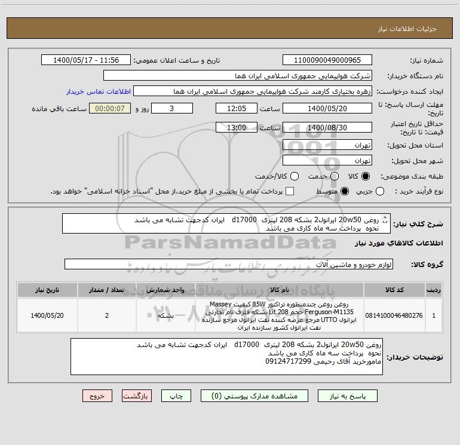Open the اطلاعات تماس خریدار link
The image size is (460, 445).
[99, 91]
